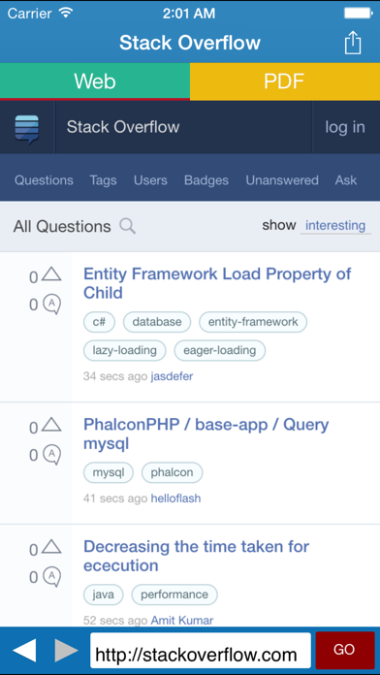The width and height of the screenshot is (380, 675).
Task: Open the Entity Framework Load Property question
Action: click(x=217, y=283)
